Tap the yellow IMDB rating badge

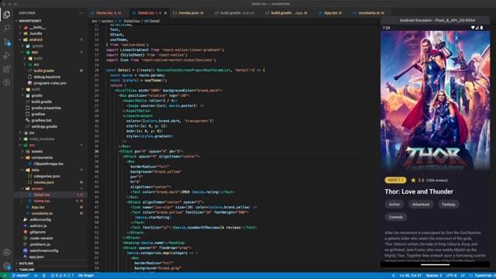tap(395, 180)
